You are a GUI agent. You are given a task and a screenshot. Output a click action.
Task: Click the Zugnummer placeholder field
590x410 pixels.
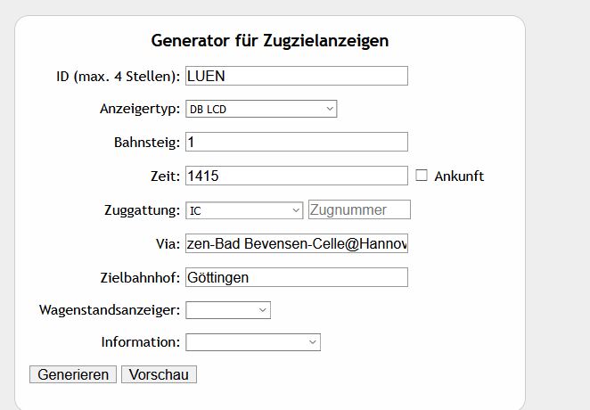359,210
